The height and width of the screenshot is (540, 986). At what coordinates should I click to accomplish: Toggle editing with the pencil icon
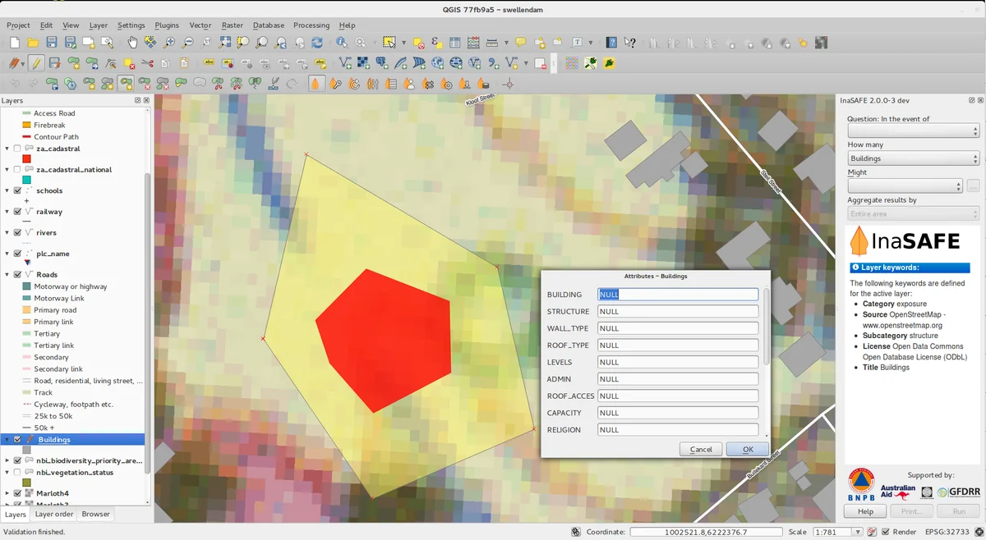pos(35,63)
